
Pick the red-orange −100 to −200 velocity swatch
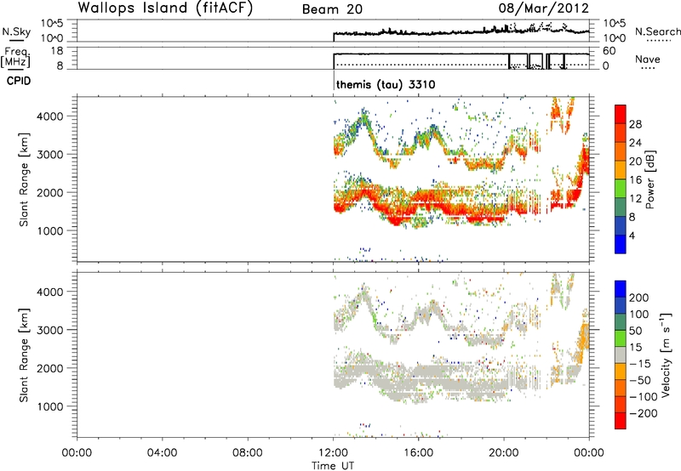coord(621,404)
